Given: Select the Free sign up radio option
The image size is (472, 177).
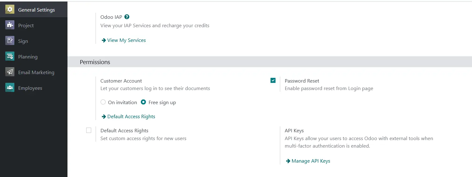Looking at the screenshot, I should point(143,102).
